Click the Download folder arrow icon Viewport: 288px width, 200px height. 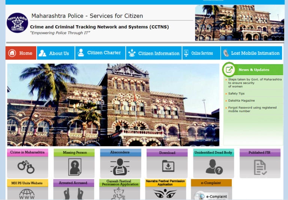(x=168, y=166)
